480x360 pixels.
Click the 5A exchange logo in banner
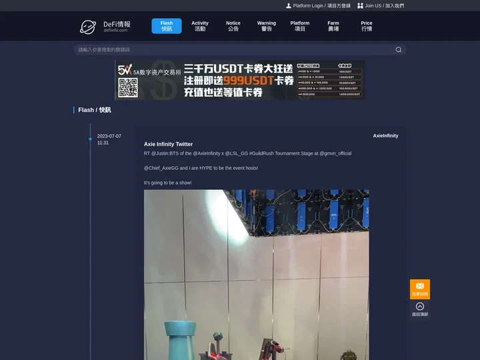click(125, 69)
